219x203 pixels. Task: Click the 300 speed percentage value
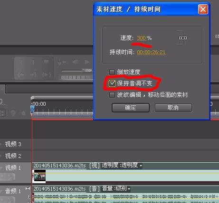pos(141,38)
